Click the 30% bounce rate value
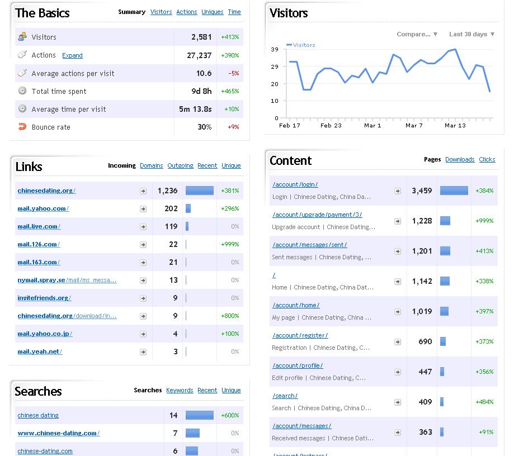 205,127
